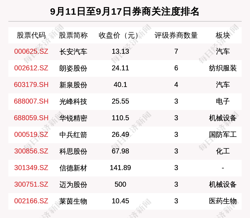Click broker count 3 in 光峰科技 row
This screenshot has height=218, width=250.
coord(176,101)
